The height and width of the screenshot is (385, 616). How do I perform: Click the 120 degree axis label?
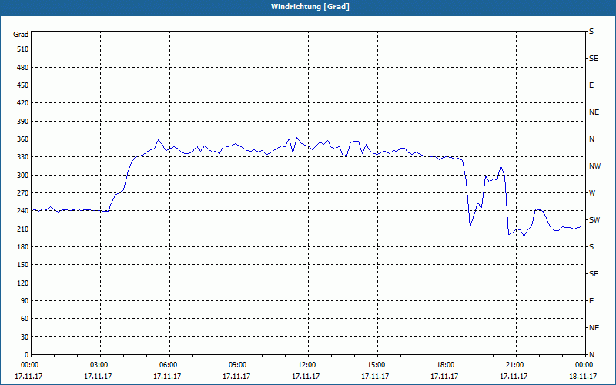click(22, 283)
